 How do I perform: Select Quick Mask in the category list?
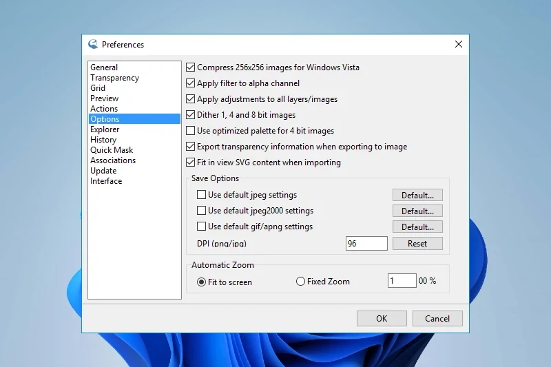112,150
